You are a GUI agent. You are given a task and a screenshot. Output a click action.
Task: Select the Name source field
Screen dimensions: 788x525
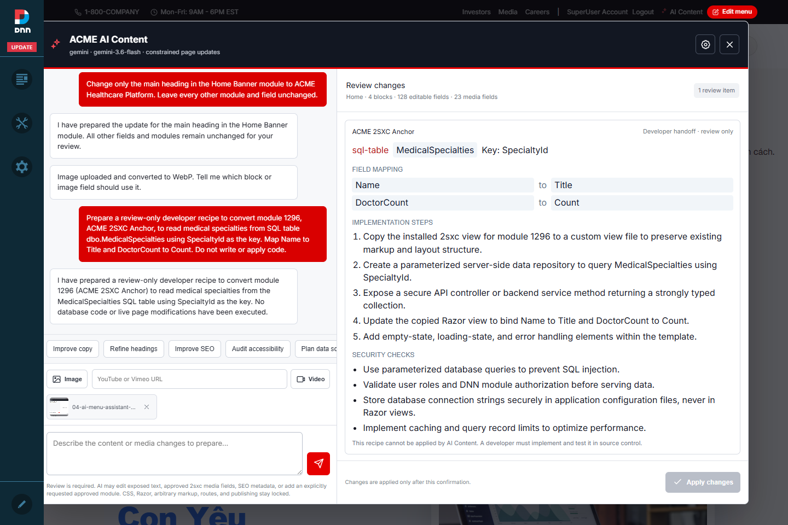(x=443, y=185)
